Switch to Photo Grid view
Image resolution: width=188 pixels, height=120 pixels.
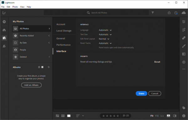[x=57, y=116]
